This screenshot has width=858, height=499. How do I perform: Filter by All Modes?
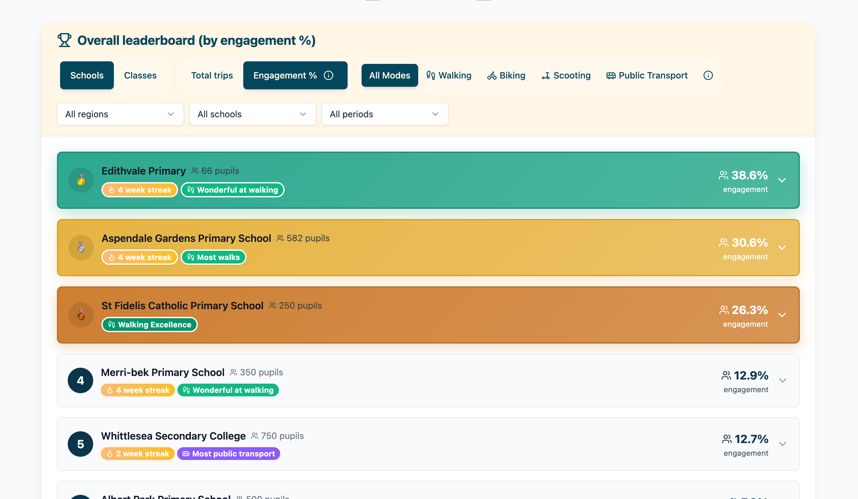click(390, 75)
